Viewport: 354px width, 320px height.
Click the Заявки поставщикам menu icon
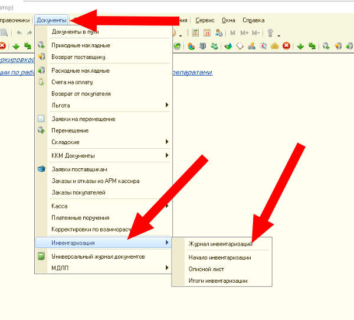pyautogui.click(x=41, y=170)
